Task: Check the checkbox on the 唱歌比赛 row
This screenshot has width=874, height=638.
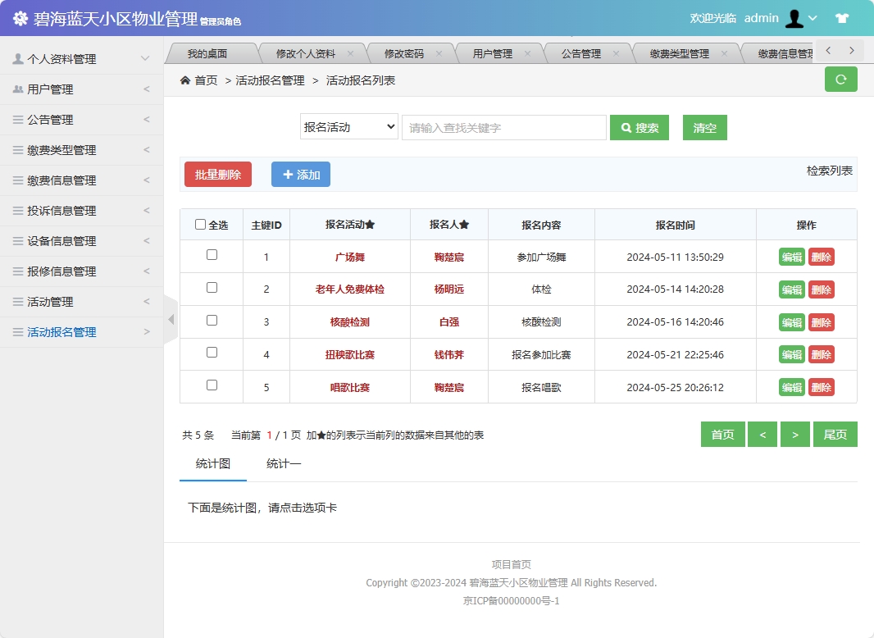Action: point(212,386)
